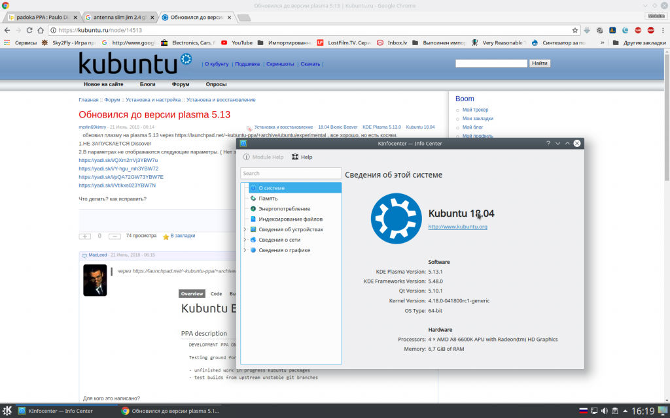The image size is (670, 418).
Task: Open the http://www.kubuntu.org link
Action: pos(457,227)
